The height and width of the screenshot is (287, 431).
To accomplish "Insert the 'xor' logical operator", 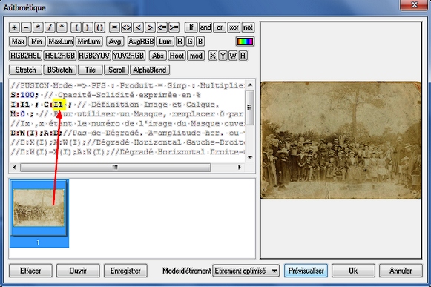I will point(234,27).
